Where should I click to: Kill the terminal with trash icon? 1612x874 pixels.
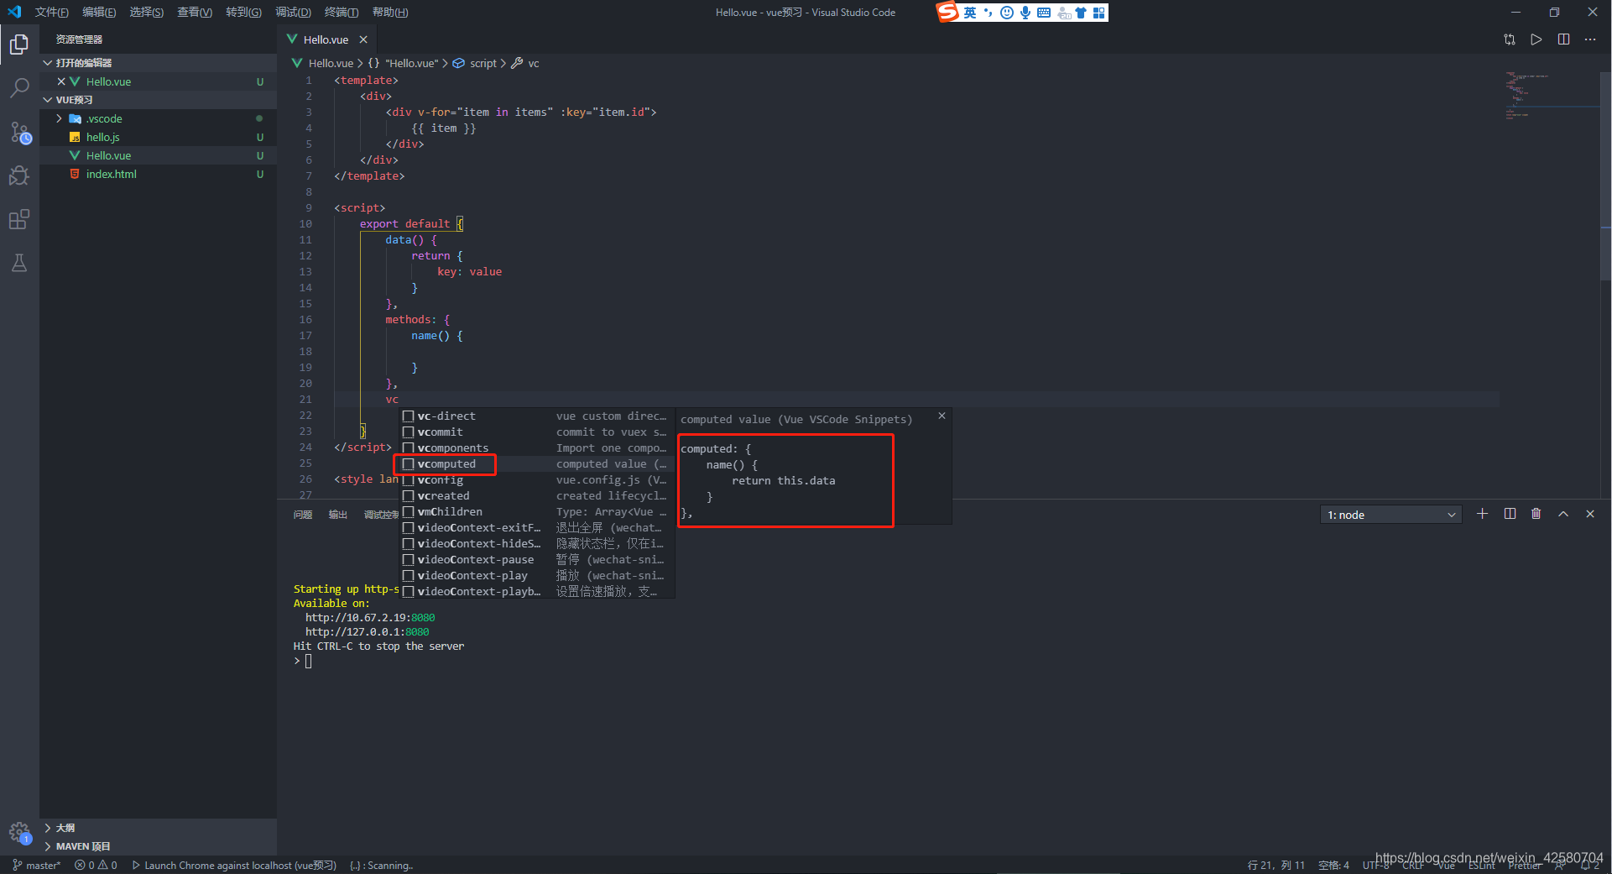click(x=1536, y=514)
